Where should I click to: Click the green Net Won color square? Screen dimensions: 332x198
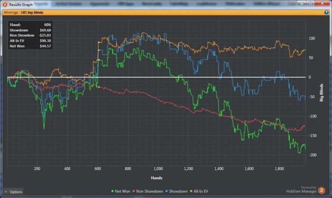click(112, 191)
